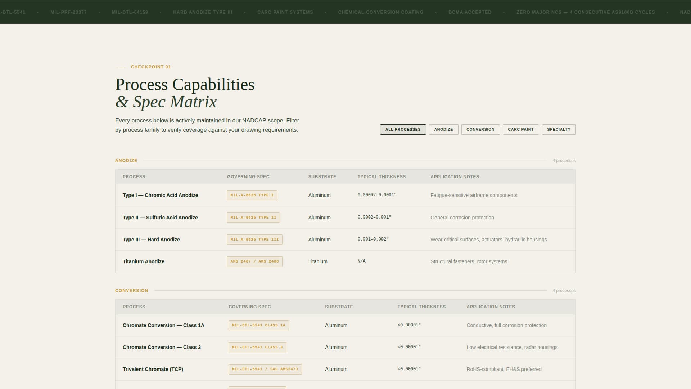Select the CARC PAINT filter tab
Image resolution: width=691 pixels, height=389 pixels.
point(521,129)
